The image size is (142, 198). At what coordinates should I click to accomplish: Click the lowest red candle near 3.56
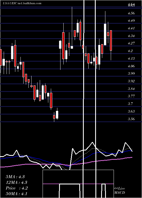tap(54, 117)
